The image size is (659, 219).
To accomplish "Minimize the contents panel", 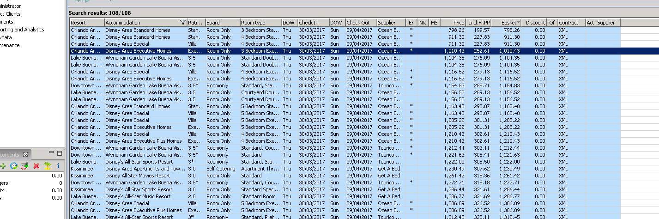I will (51, 153).
